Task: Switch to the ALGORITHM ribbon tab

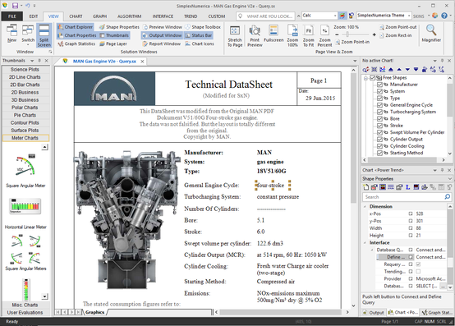Action: pyautogui.click(x=130, y=16)
